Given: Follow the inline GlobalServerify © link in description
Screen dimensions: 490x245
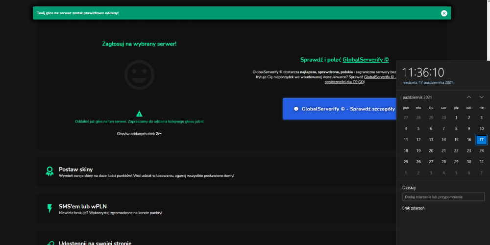Looking at the screenshot, I should 380,76.
